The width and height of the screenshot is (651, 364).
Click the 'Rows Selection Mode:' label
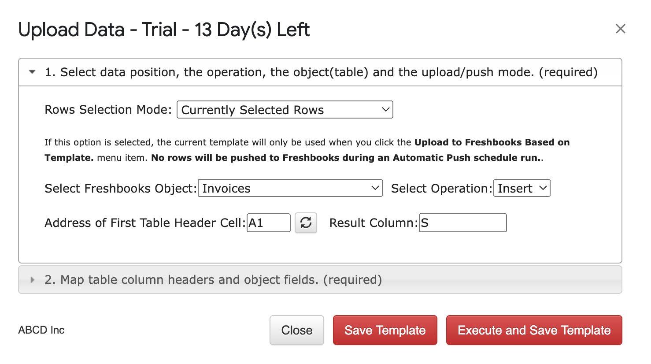click(108, 110)
